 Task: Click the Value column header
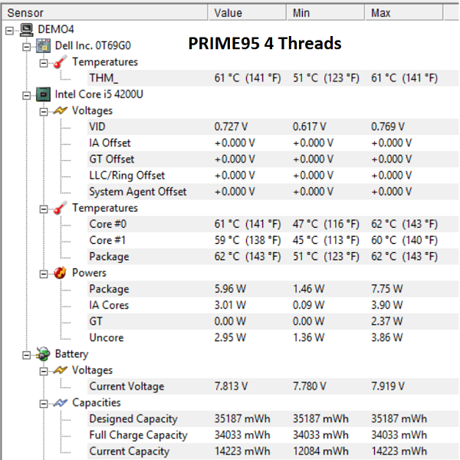point(248,13)
